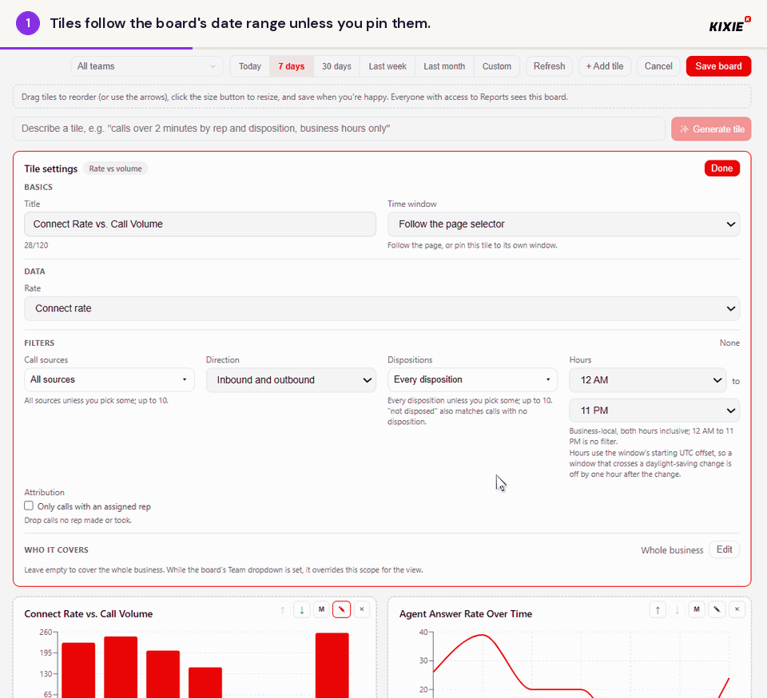Viewport: 767px width, 698px height.
Task: Open the All teams dropdown
Action: pos(147,66)
